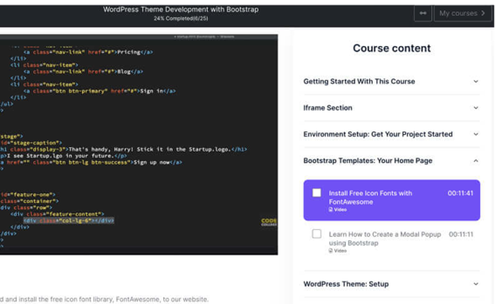Click the 24% Completed progress text

coord(181,19)
